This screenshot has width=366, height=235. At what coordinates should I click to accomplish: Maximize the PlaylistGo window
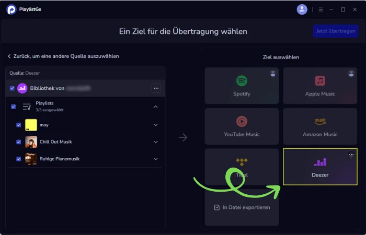[x=343, y=9]
